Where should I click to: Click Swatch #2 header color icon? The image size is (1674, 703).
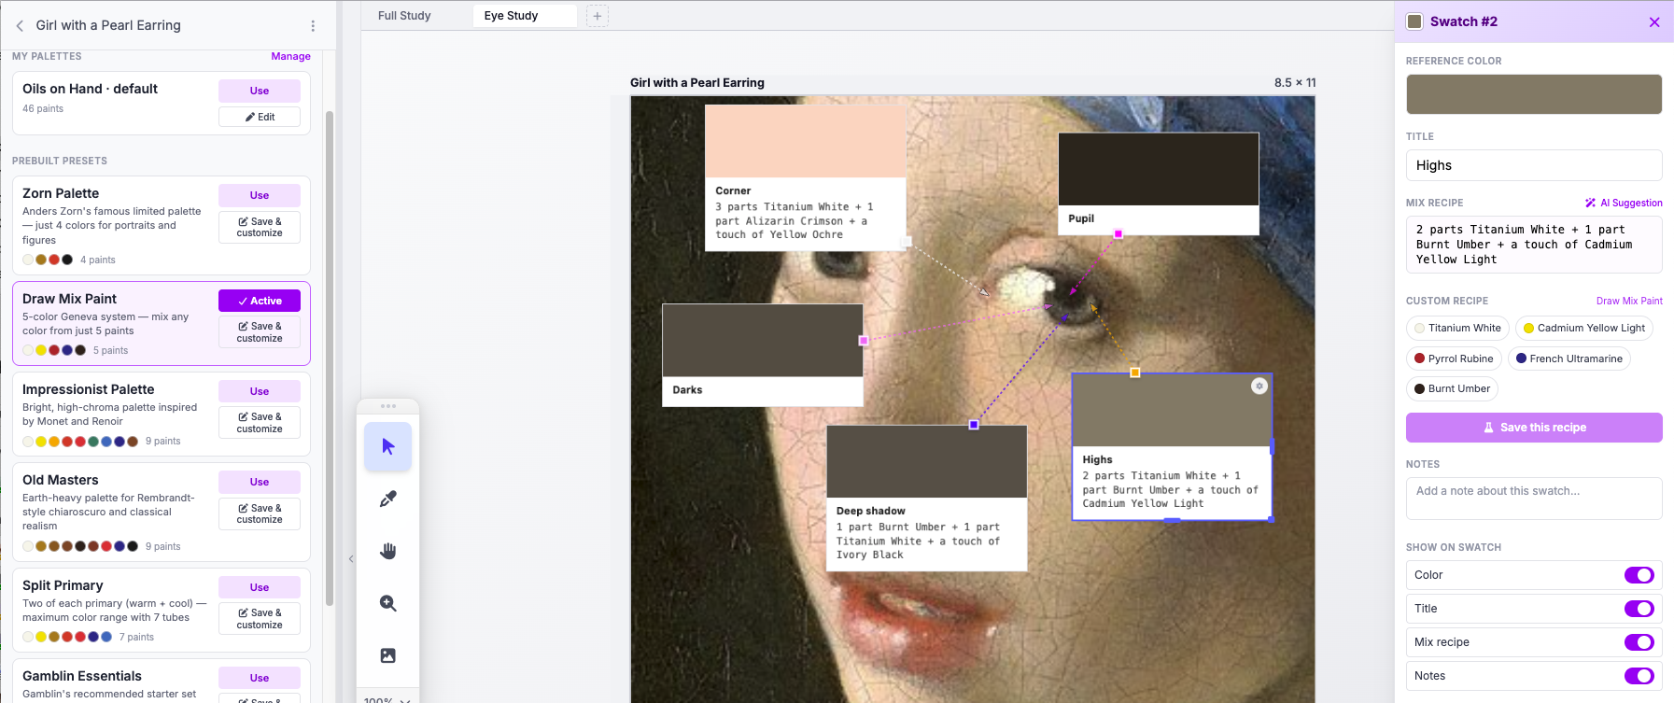coord(1414,21)
